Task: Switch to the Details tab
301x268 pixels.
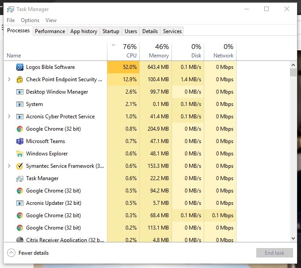Action: 150,31
